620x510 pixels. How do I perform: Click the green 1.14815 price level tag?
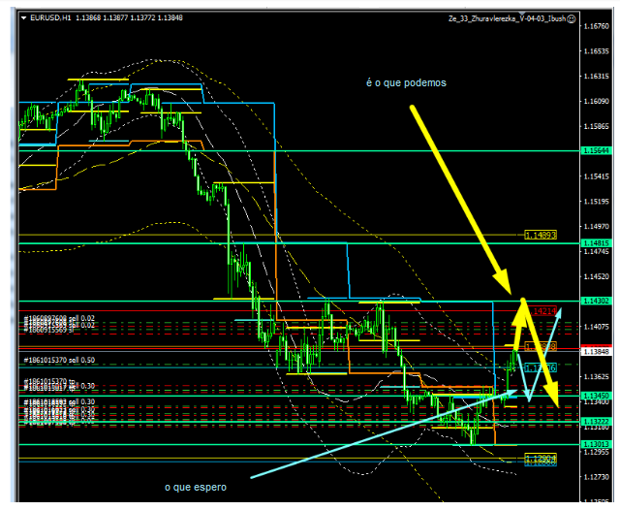tap(595, 242)
